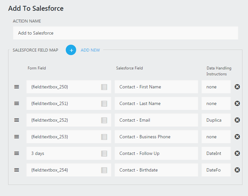Open the Duplica data handling dropdown
Screen dimensions: 248x196
[x=216, y=120]
